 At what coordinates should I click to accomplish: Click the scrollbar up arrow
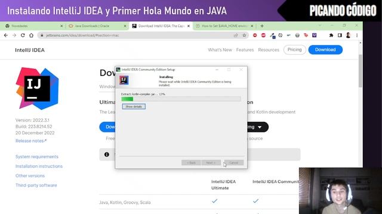coord(360,43)
